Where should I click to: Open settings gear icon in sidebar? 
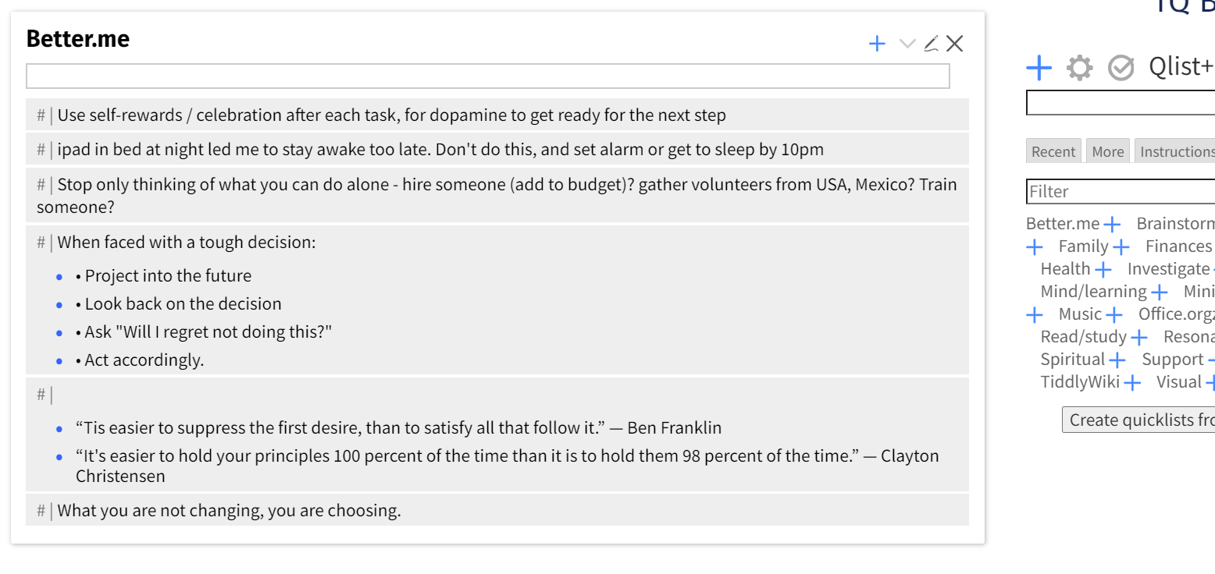point(1080,68)
